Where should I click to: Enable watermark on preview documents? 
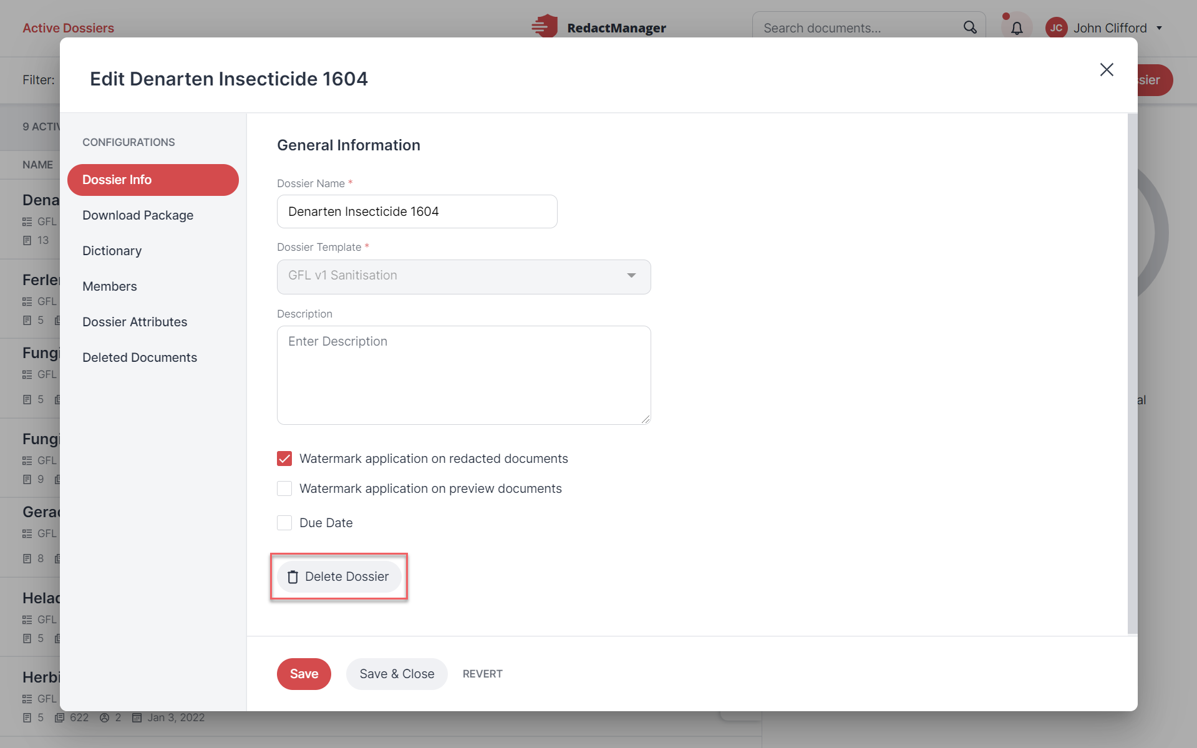(x=284, y=488)
